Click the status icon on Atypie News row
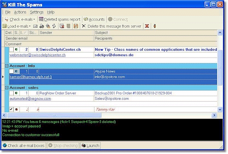Image resolution: width=228 pixels, height=154 pixels. tap(17, 71)
